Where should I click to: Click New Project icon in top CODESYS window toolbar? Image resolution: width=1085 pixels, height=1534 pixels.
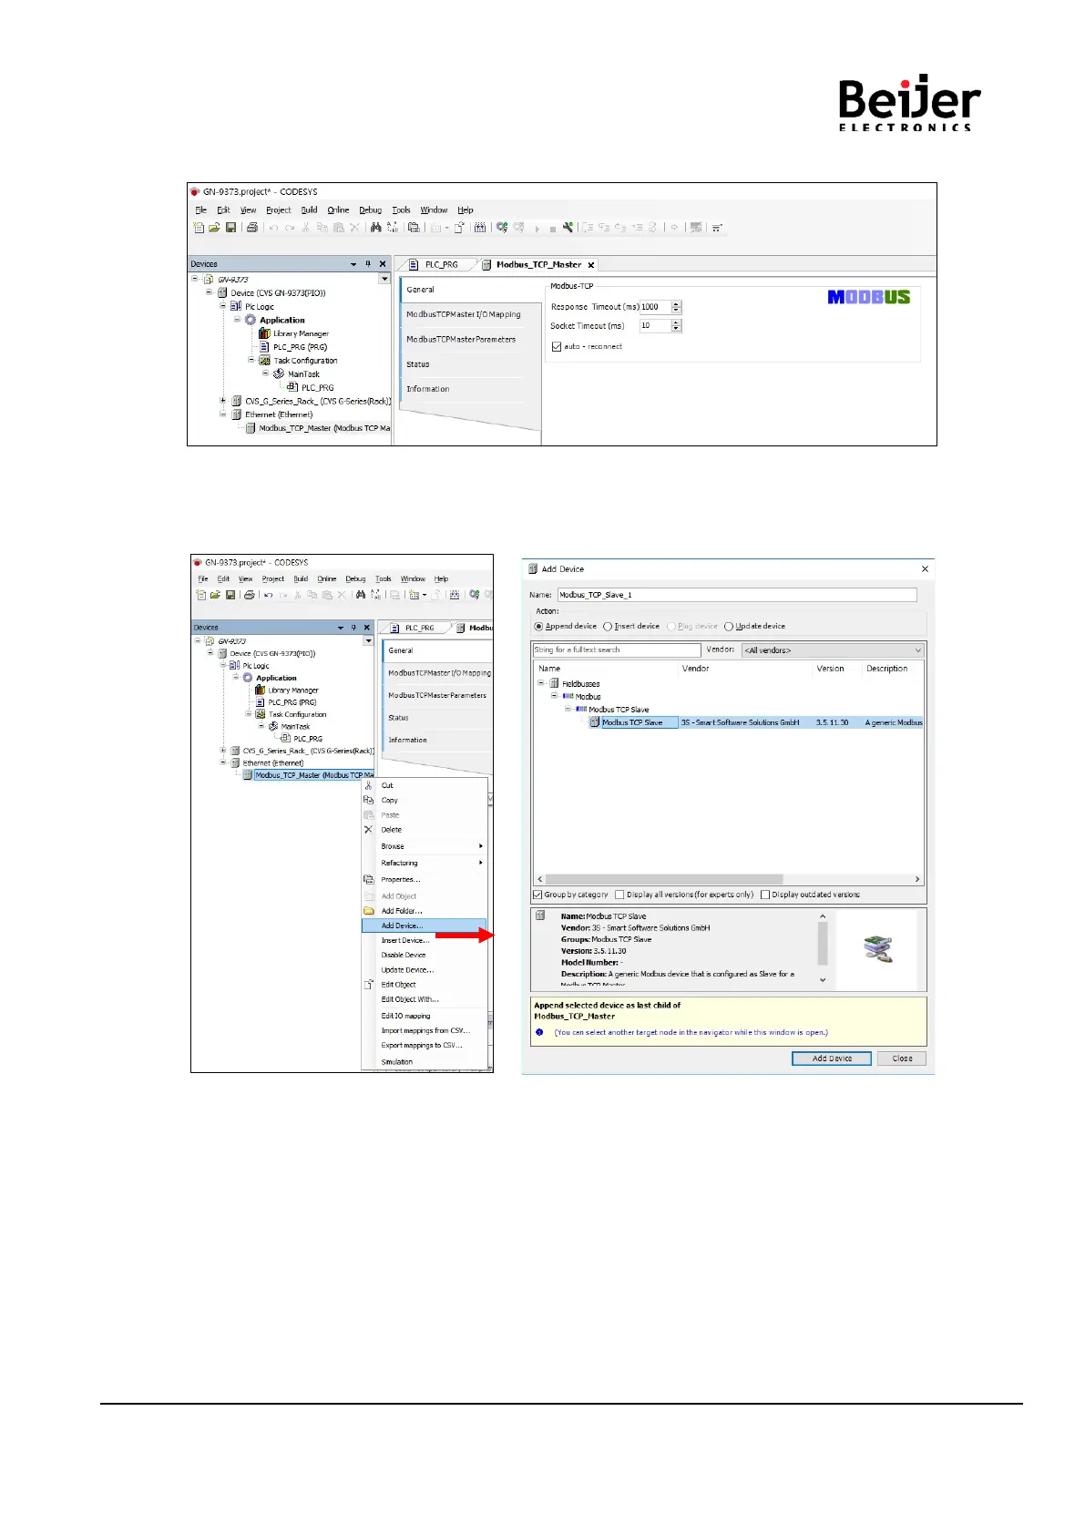tap(199, 228)
